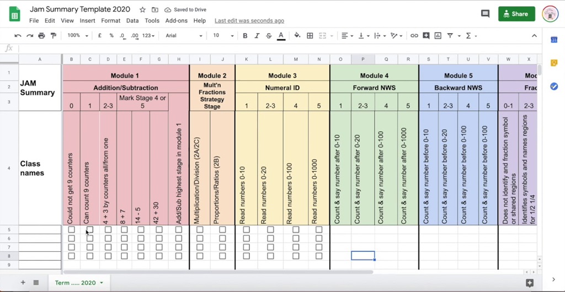Open zoom level 100% dropdown
565x292 pixels.
[78, 36]
